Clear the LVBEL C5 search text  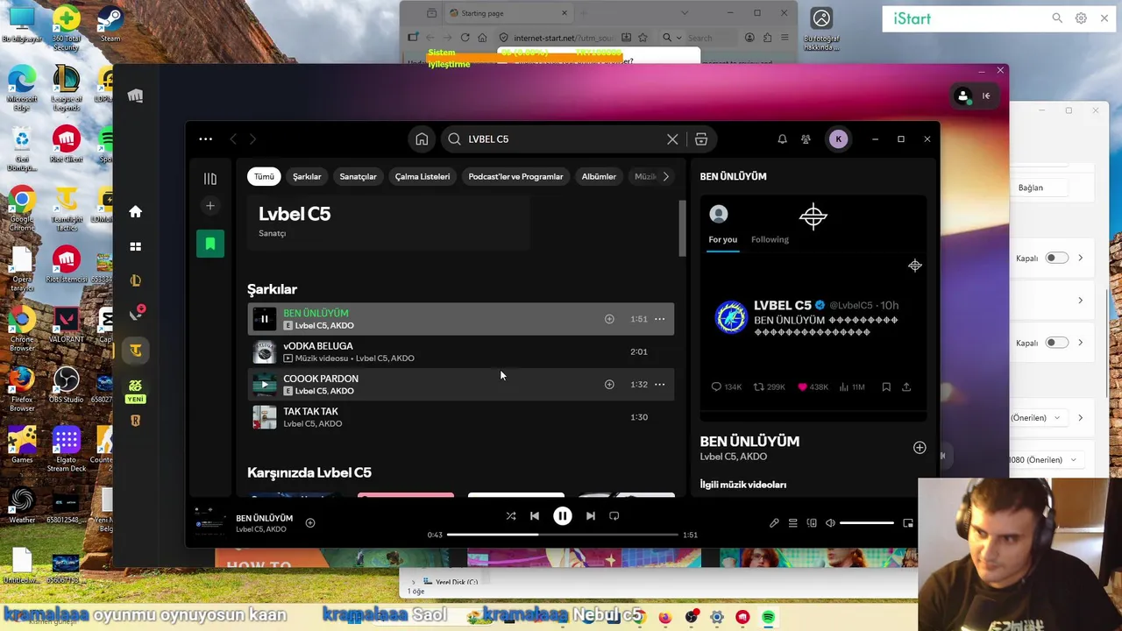[672, 139]
